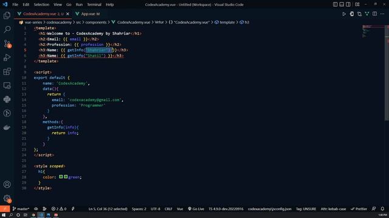Open the Manage gear icon
389x218 pixels.
(7, 199)
